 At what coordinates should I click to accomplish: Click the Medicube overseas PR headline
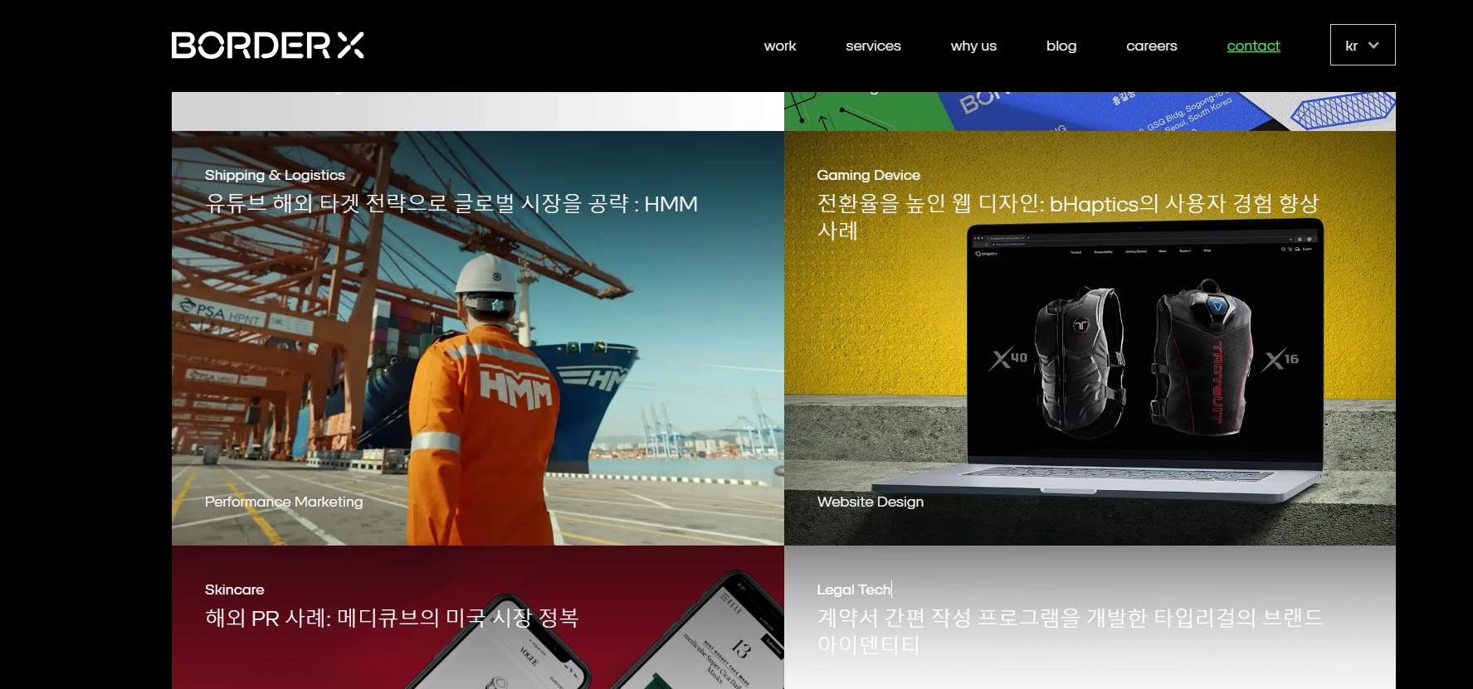click(x=392, y=618)
